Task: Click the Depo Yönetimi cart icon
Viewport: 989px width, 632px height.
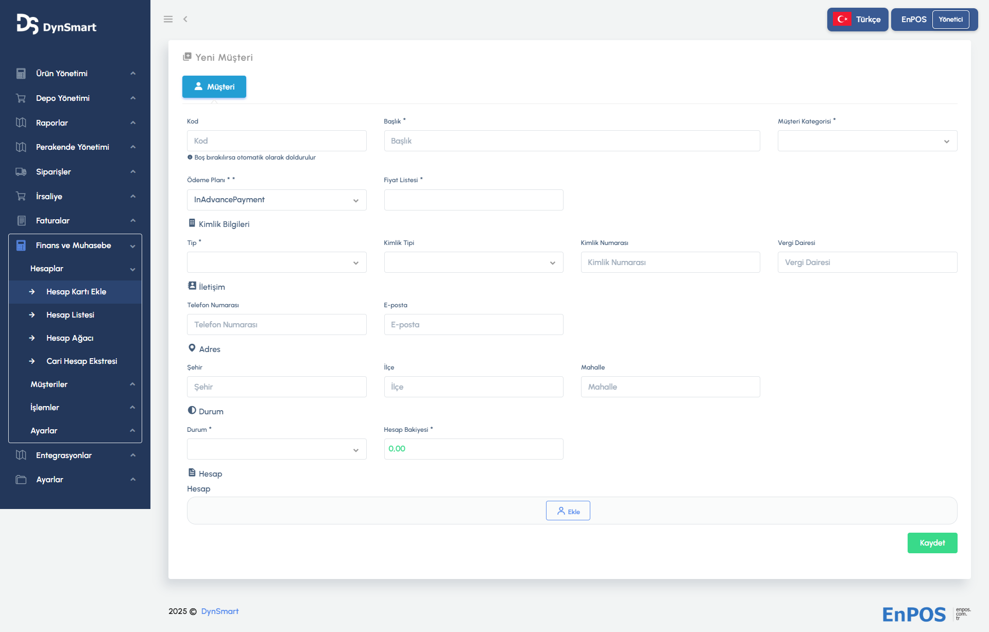Action: tap(21, 98)
